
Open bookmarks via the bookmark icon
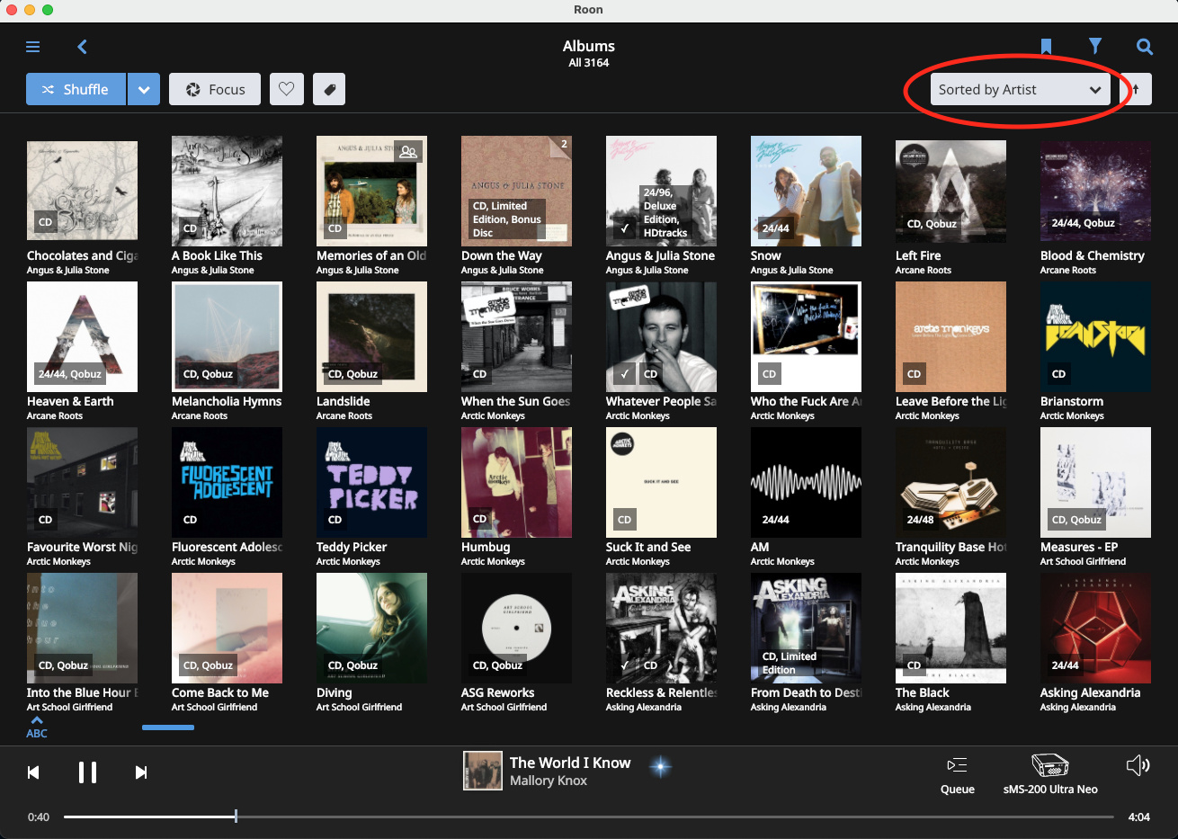point(1046,47)
